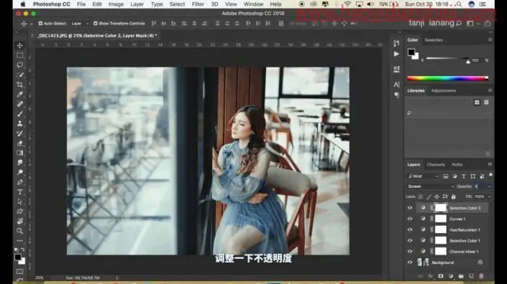
Task: Select the Rectangular Marquee tool
Action: coord(20,55)
